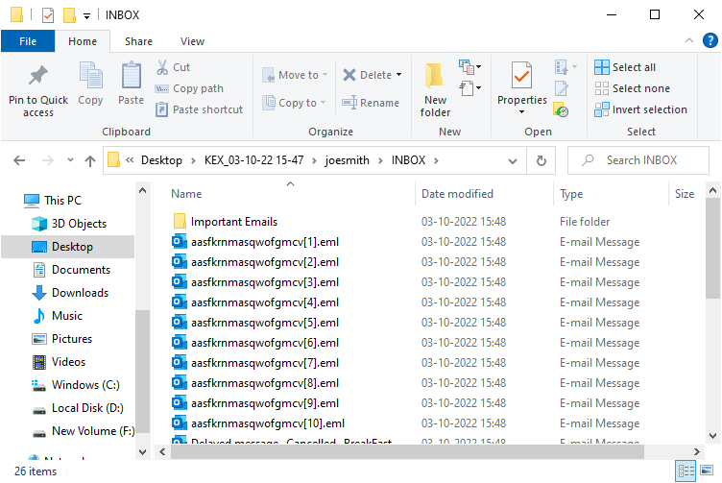This screenshot has width=722, height=483.
Task: Switch to Details view icon
Action: click(686, 471)
